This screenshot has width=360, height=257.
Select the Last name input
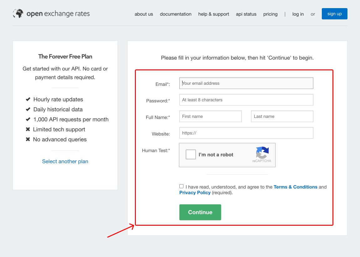(282, 116)
